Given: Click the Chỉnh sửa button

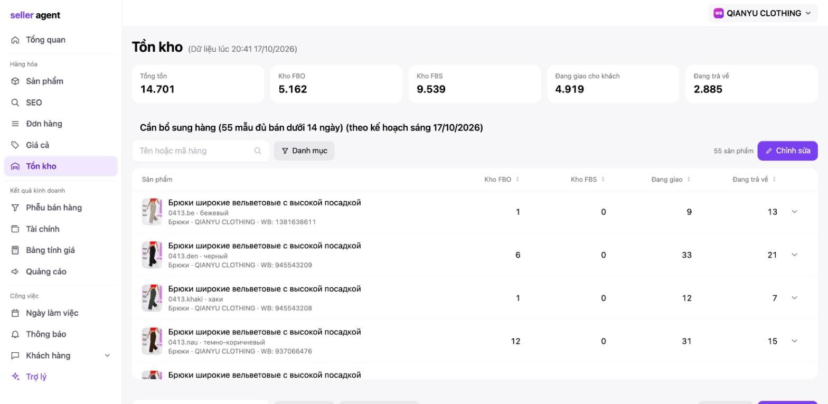Looking at the screenshot, I should coord(787,151).
